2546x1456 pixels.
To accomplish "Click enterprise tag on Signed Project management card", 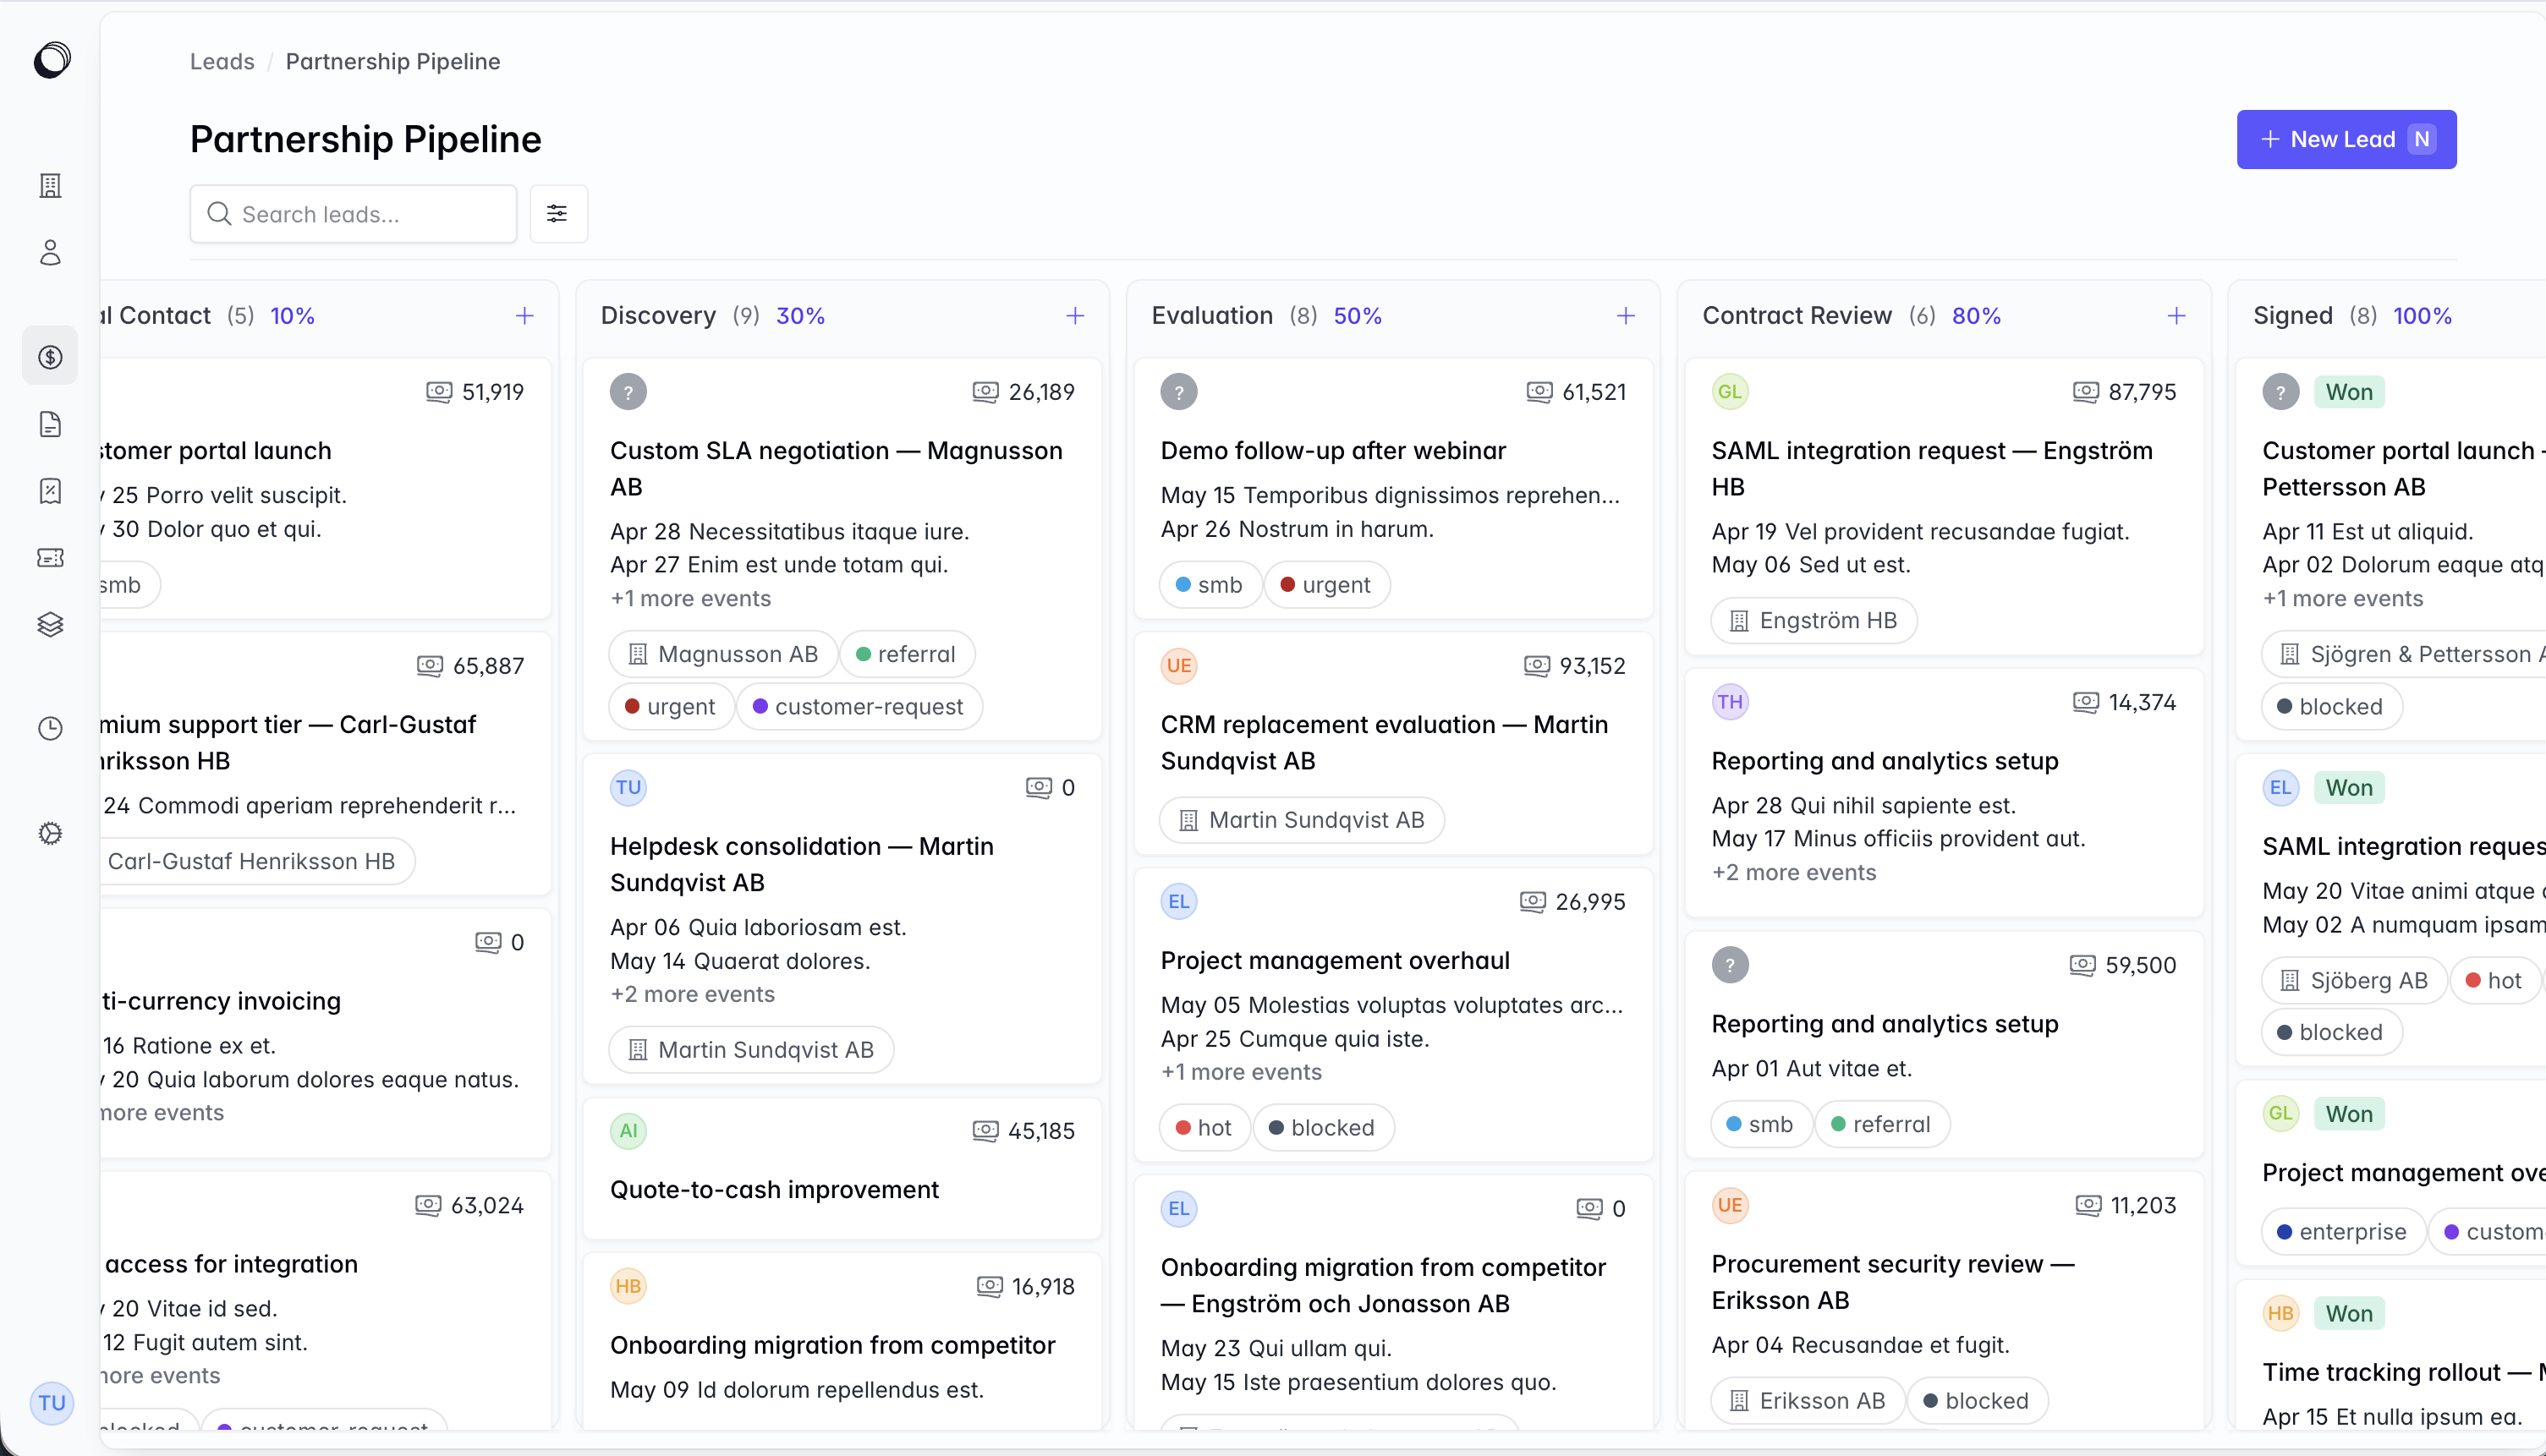I will pyautogui.click(x=2343, y=1232).
